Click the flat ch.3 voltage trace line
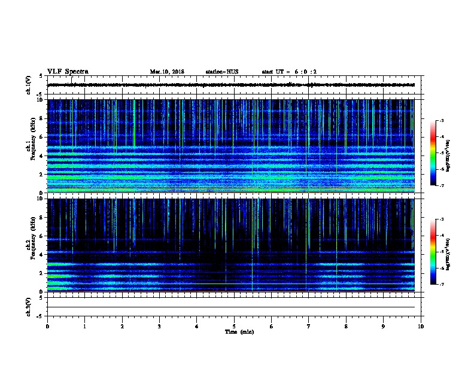Screen dimensions: 474x366 [x=231, y=307]
